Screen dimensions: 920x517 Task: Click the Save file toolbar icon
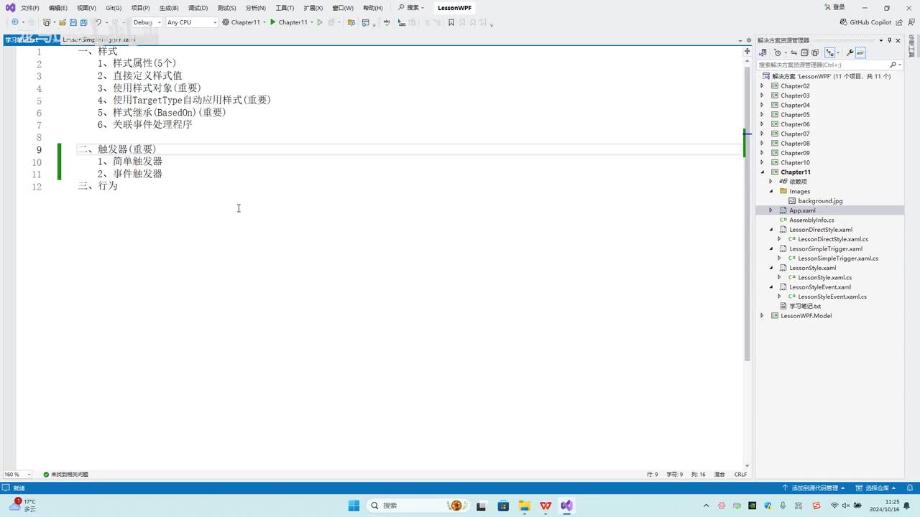coord(73,22)
